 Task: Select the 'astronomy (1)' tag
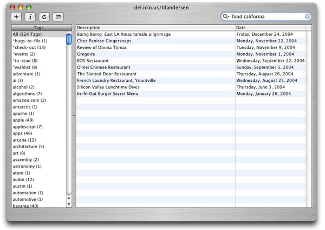pyautogui.click(x=39, y=167)
